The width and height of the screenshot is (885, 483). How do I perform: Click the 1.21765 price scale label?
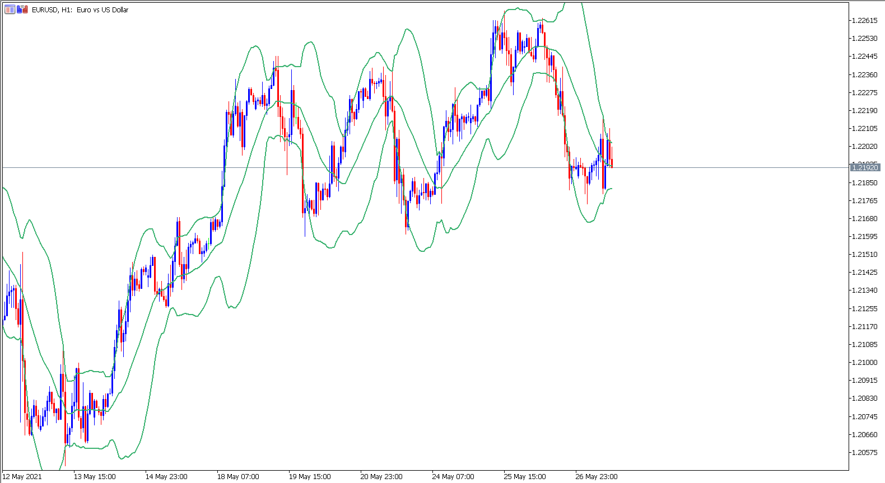(864, 200)
